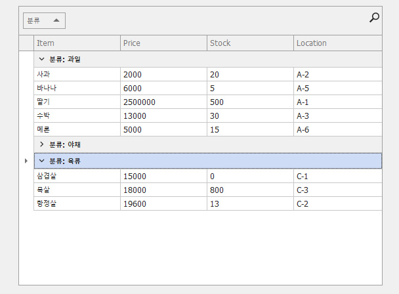This screenshot has height=294, width=399.
Task: Open the grid search magnifier icon
Action: (x=374, y=18)
